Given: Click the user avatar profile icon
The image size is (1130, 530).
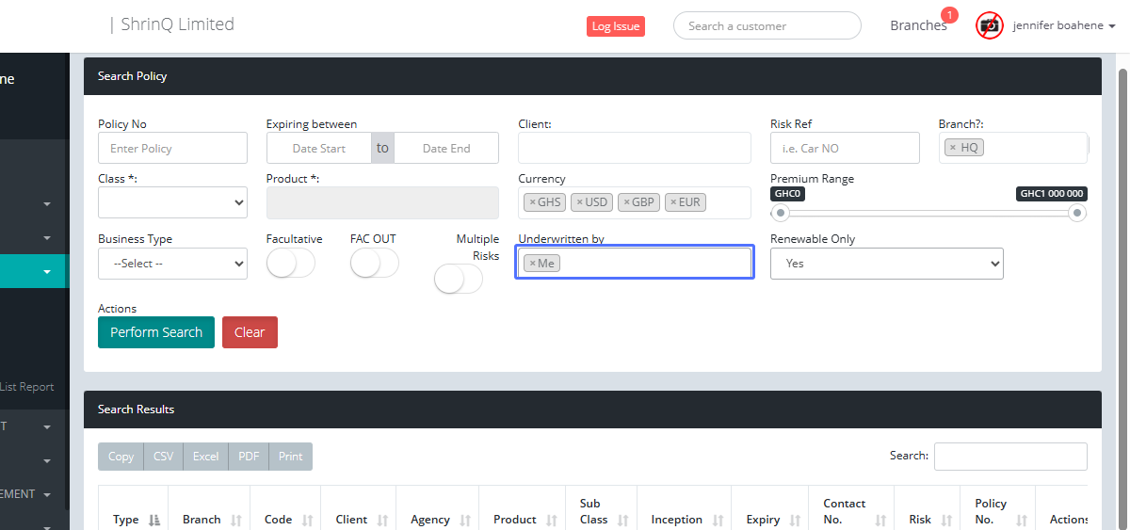Looking at the screenshot, I should point(990,25).
